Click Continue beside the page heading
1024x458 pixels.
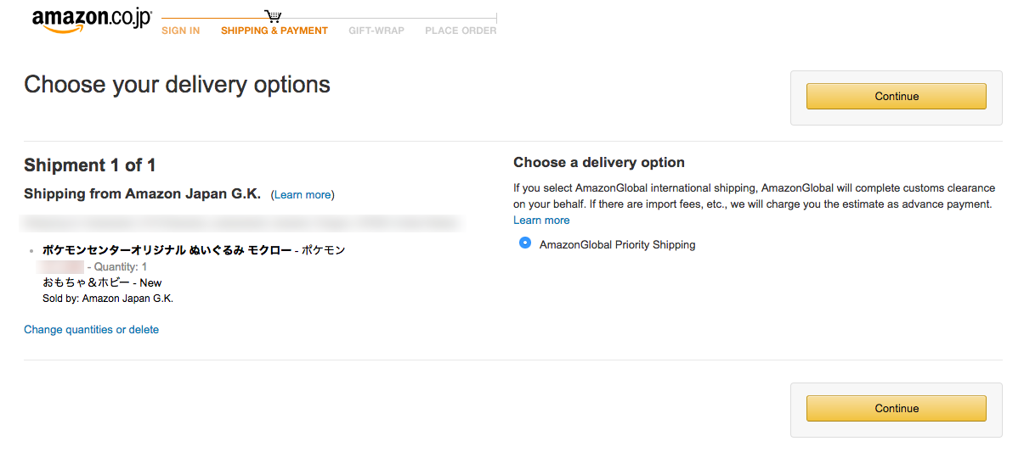(897, 96)
